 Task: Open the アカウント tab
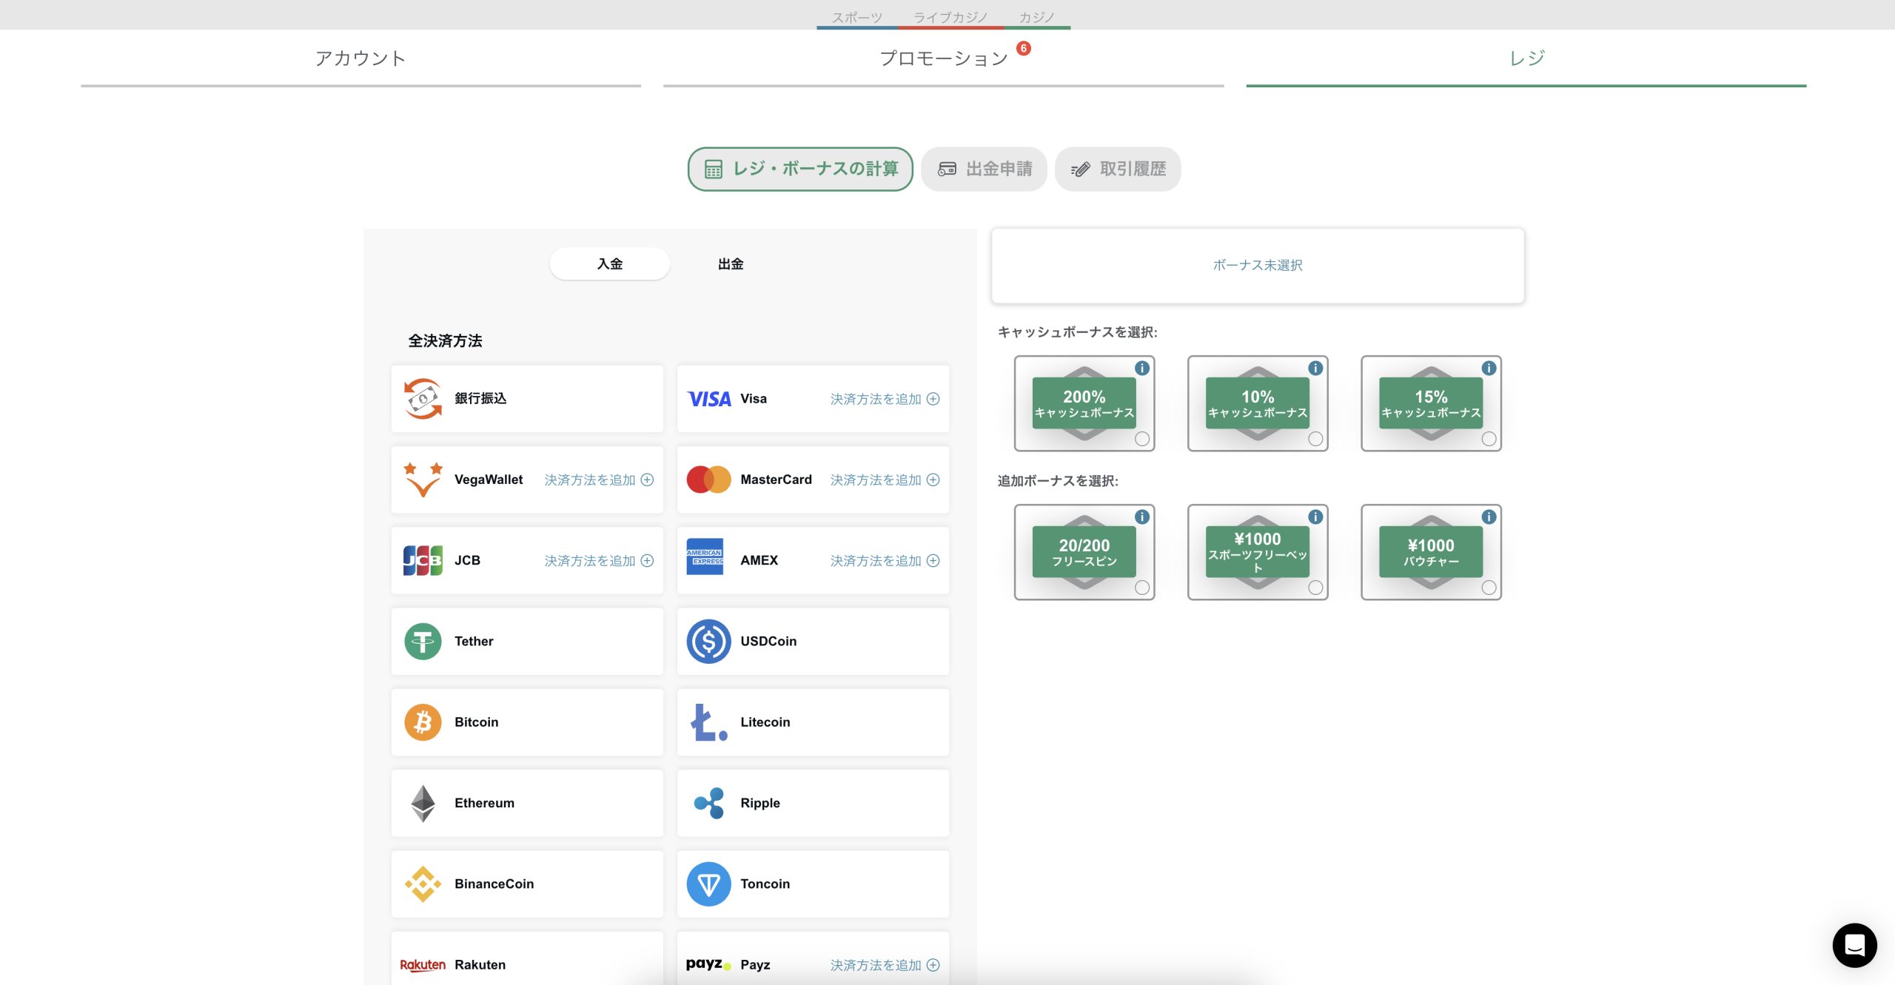tap(360, 58)
